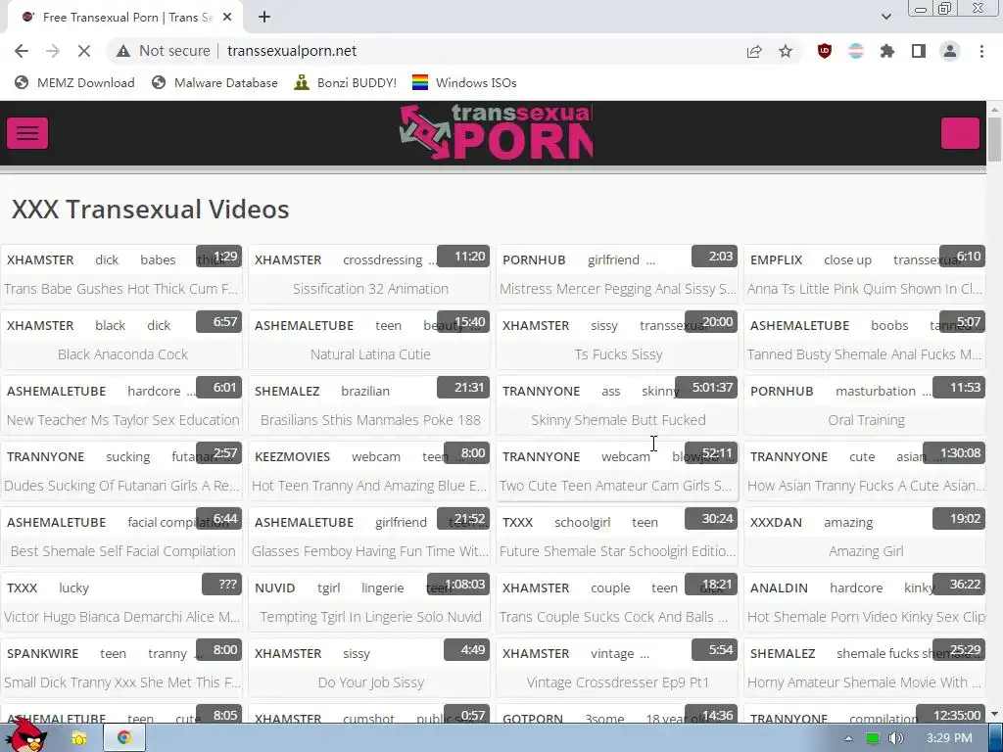Screen dimensions: 1003x752
Task: Click the KEEZMOVIES source label
Action: pos(292,457)
